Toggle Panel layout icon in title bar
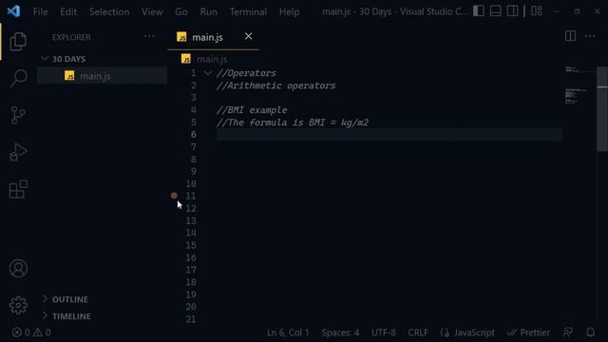608x342 pixels. 495,11
